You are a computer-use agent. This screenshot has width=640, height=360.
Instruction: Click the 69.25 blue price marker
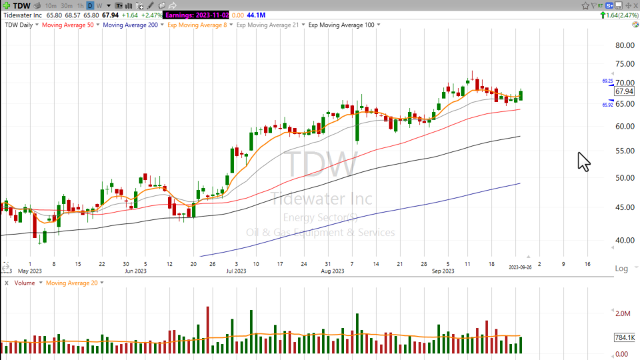click(607, 81)
